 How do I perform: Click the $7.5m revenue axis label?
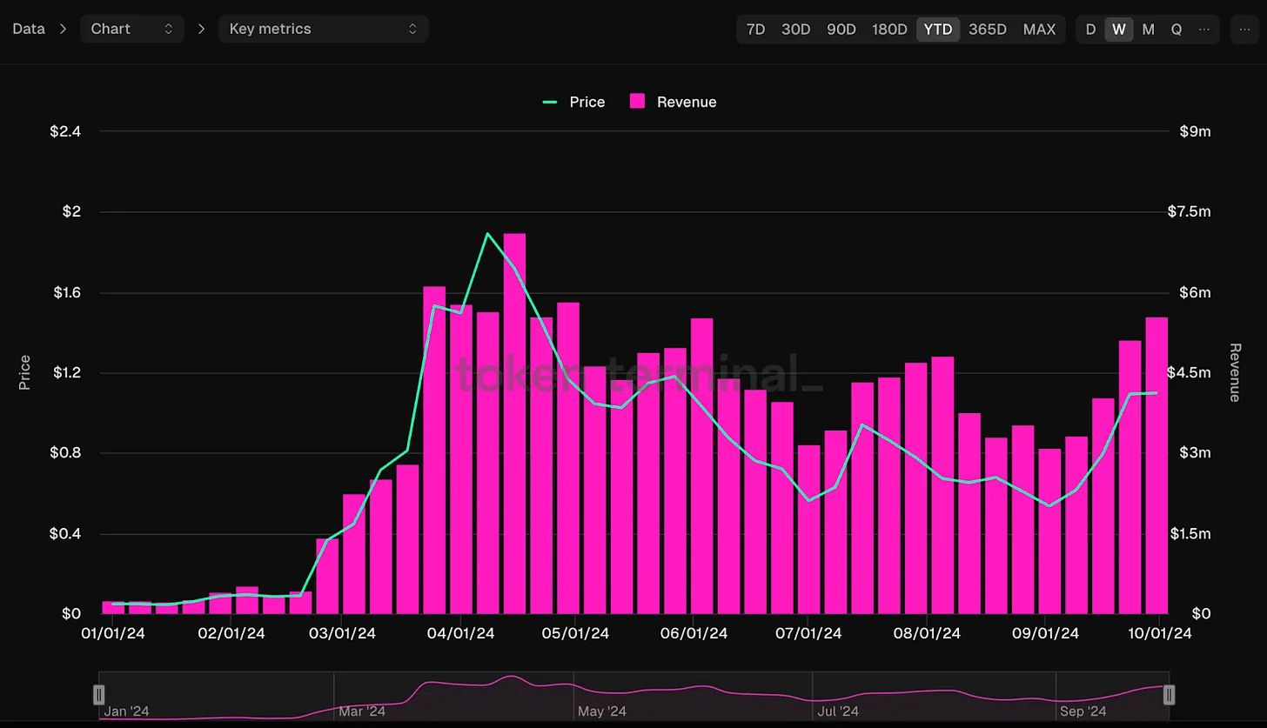pyautogui.click(x=1189, y=212)
